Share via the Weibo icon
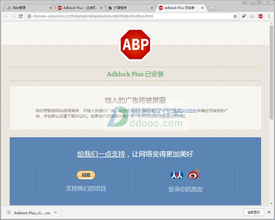Screen dimensions: 275x220 (x=194, y=174)
